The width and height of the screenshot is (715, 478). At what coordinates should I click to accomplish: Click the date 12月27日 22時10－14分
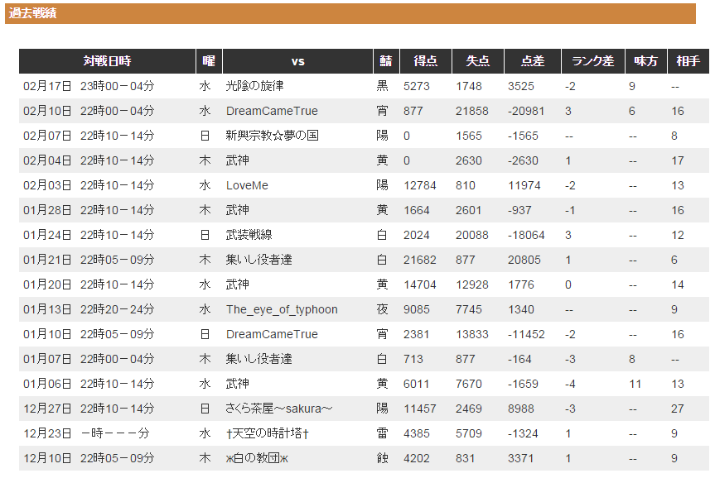(x=89, y=409)
